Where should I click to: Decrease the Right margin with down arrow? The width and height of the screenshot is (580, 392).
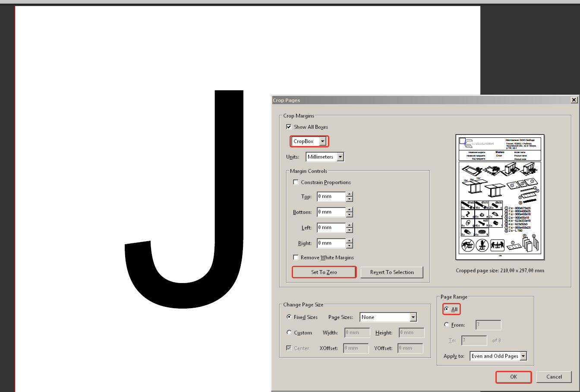click(x=350, y=246)
